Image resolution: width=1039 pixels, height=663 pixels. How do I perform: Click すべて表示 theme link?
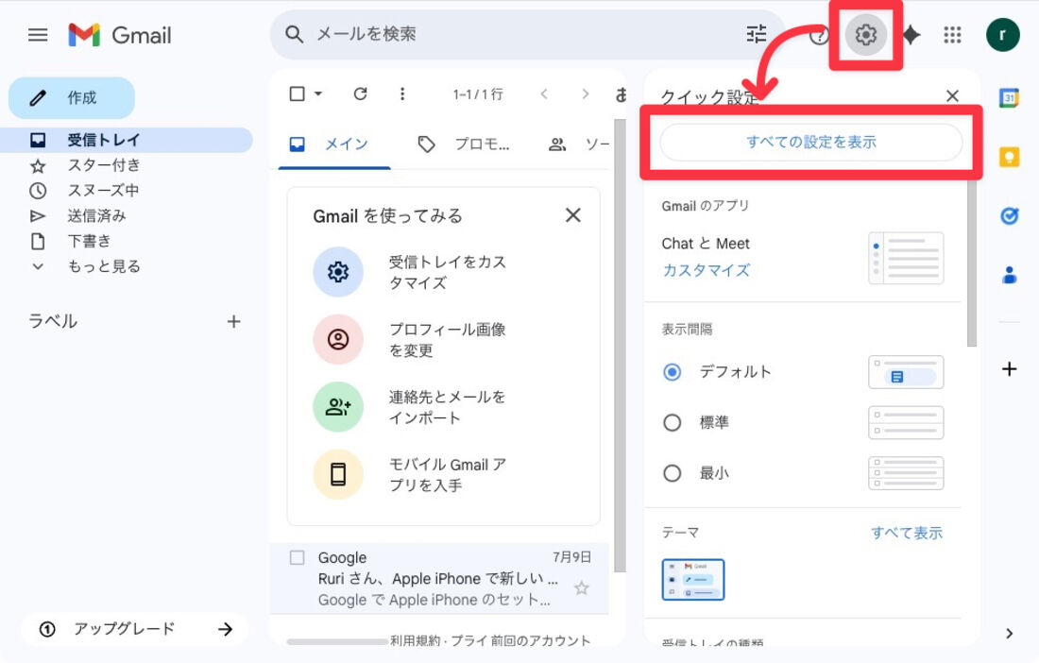(x=907, y=533)
